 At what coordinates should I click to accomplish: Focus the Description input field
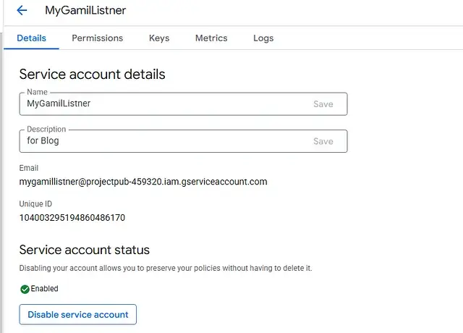pos(166,141)
